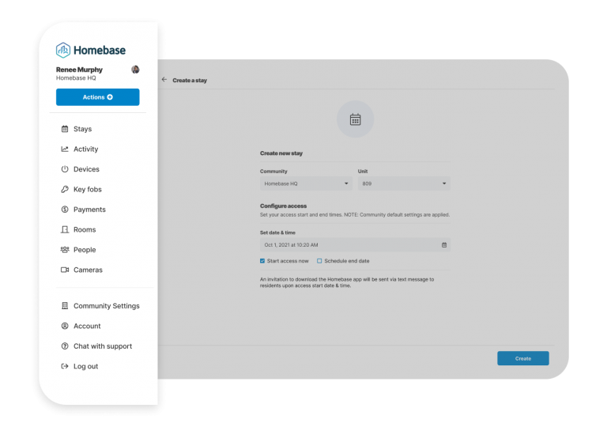Uncheck the Start access now checkbox

coord(262,261)
